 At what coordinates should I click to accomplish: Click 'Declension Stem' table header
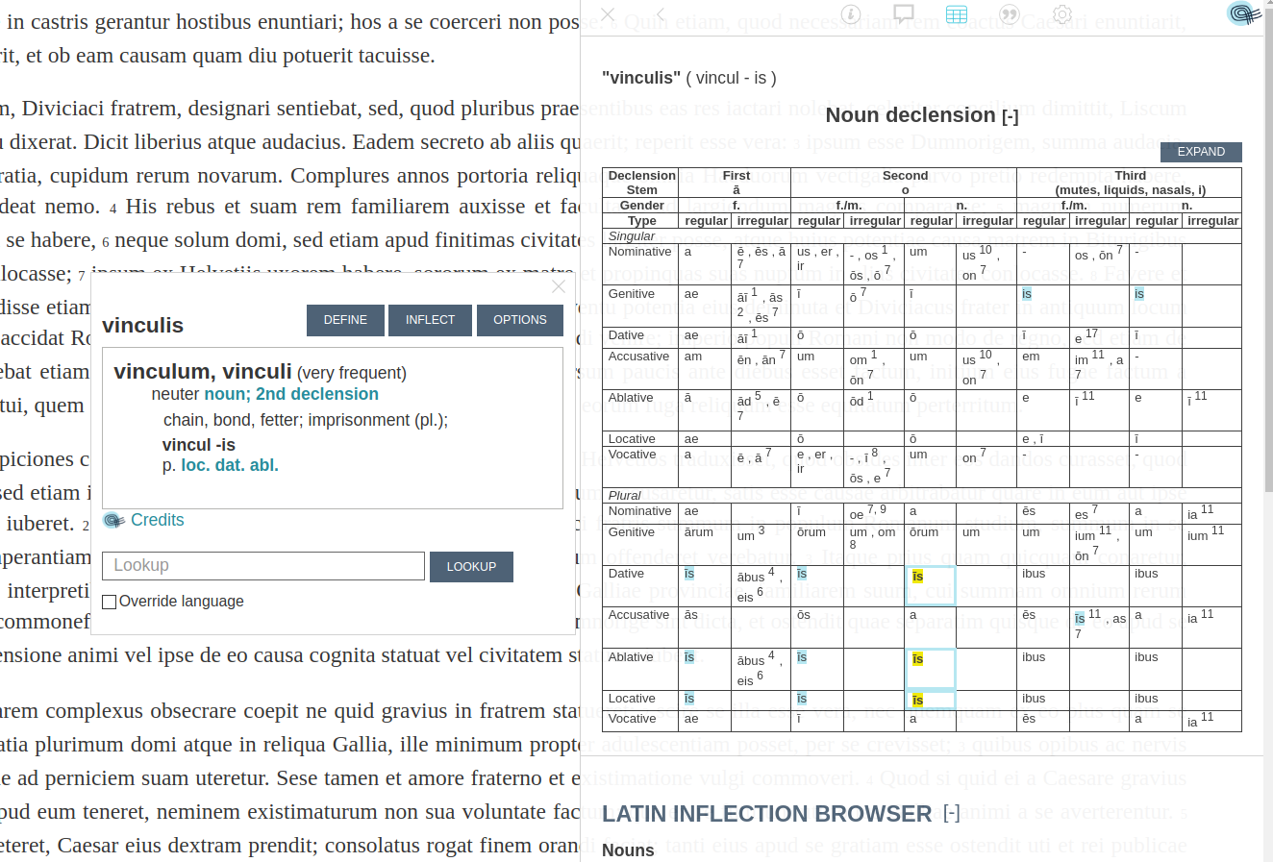click(x=642, y=183)
